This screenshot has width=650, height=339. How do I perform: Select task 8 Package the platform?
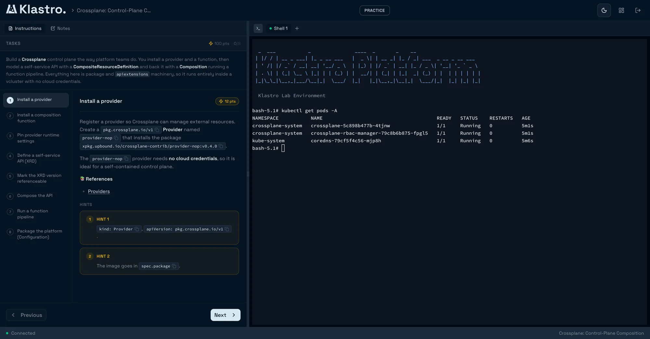point(36,234)
